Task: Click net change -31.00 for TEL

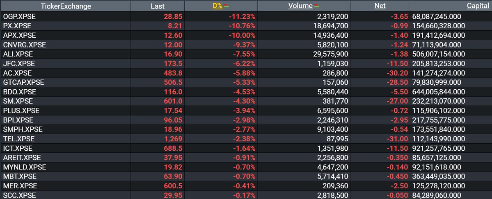Action: (397, 139)
